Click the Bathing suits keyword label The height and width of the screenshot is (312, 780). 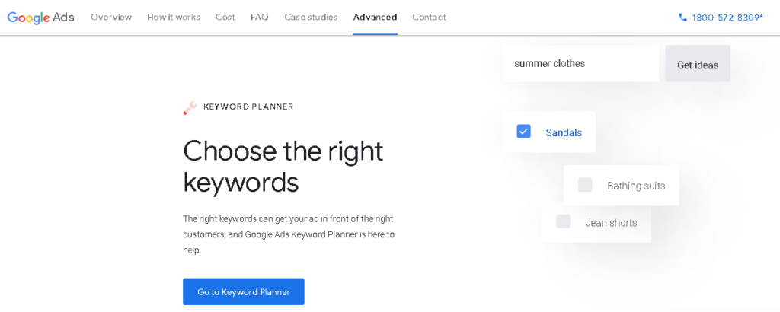tap(636, 186)
